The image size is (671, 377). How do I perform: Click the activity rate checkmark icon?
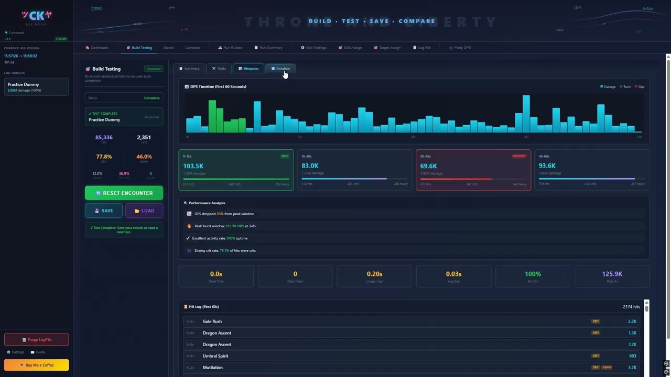click(x=188, y=238)
